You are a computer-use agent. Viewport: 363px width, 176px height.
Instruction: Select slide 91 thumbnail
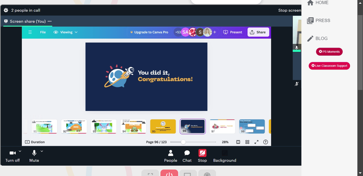click(44, 126)
